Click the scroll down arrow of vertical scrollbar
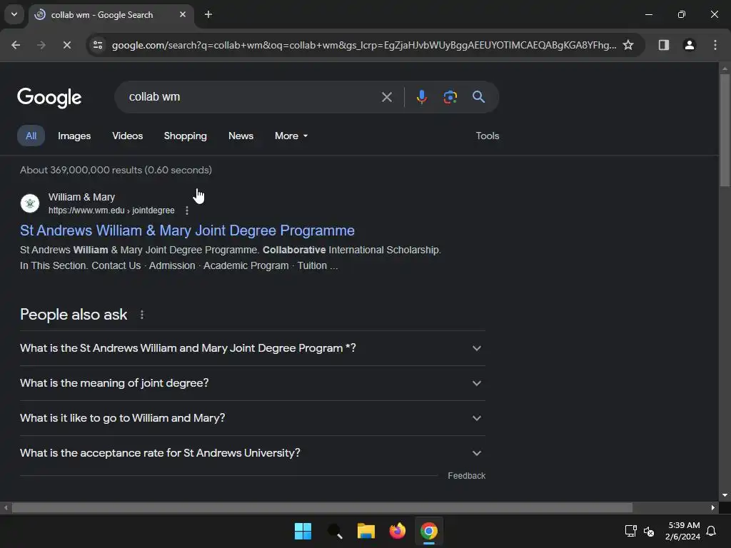 [x=725, y=495]
